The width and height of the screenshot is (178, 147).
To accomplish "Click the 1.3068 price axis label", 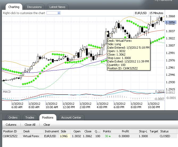I will tap(170, 16).
